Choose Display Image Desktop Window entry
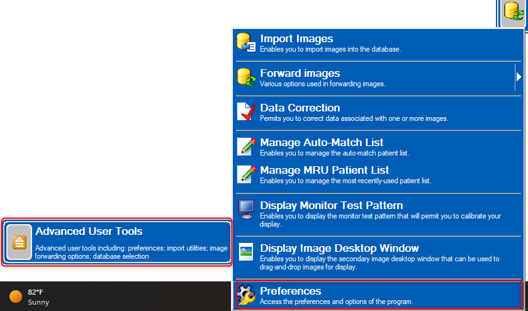Image resolution: width=528 pixels, height=311 pixels. [x=378, y=257]
